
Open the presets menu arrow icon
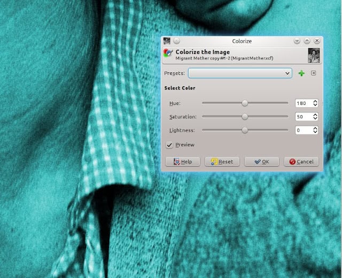pos(314,73)
